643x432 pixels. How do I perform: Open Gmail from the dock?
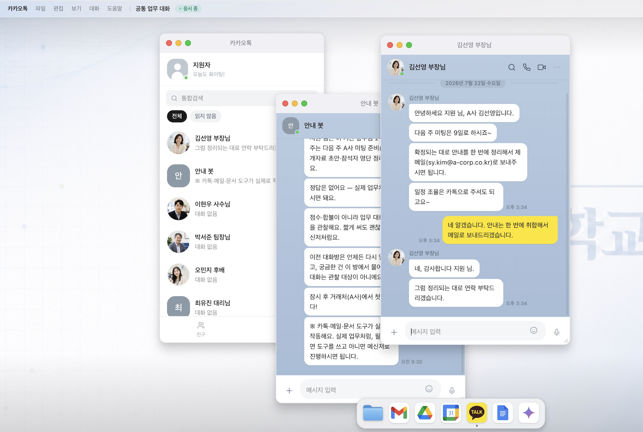click(x=399, y=413)
